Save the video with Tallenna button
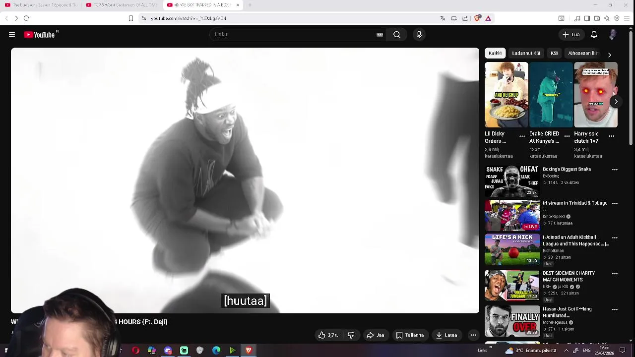Image resolution: width=635 pixels, height=357 pixels. (x=410, y=335)
